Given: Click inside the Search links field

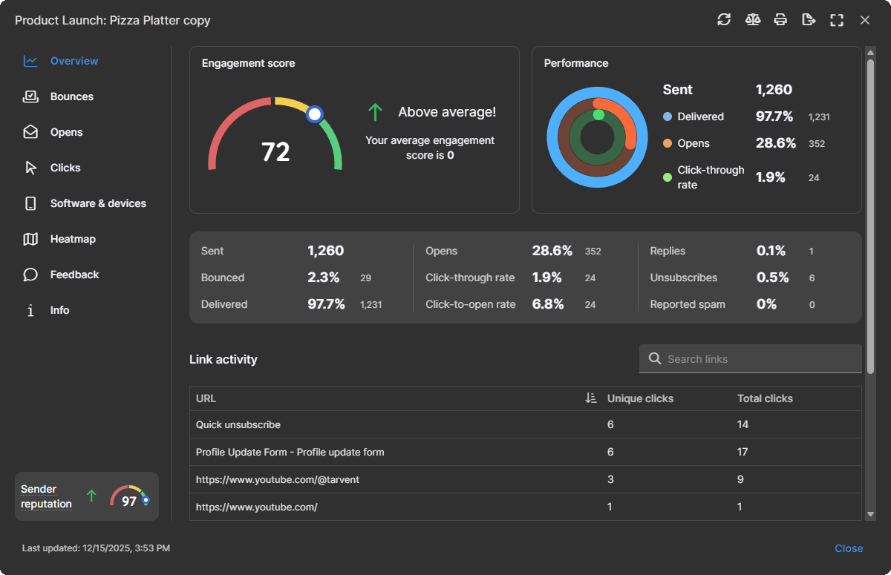Looking at the screenshot, I should point(750,358).
